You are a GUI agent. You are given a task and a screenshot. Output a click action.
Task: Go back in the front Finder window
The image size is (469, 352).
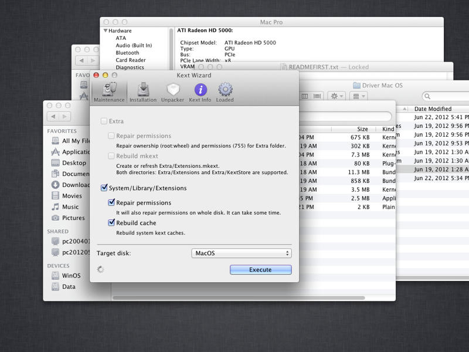pyautogui.click(x=53, y=116)
